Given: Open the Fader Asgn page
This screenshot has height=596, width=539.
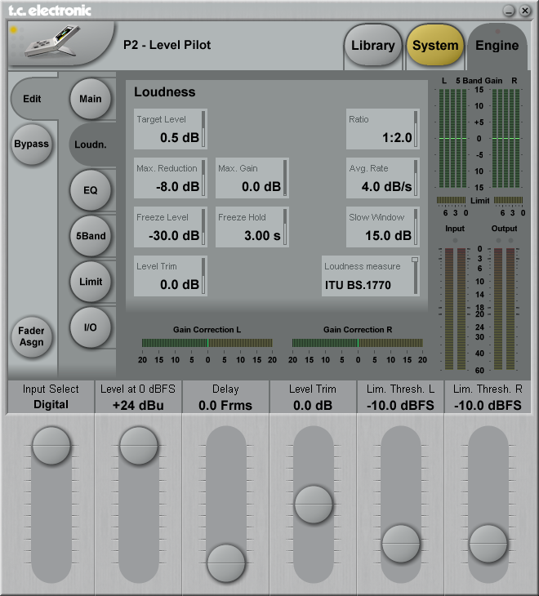Looking at the screenshot, I should (32, 336).
